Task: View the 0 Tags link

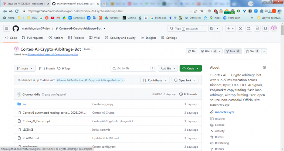Action: tap(64, 68)
